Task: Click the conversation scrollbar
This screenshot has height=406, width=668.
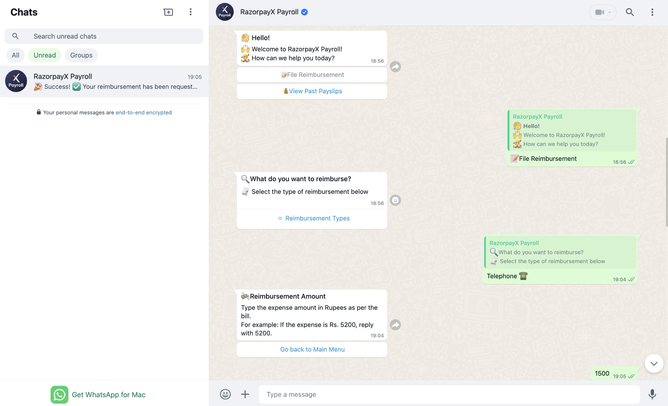Action: coord(667,182)
